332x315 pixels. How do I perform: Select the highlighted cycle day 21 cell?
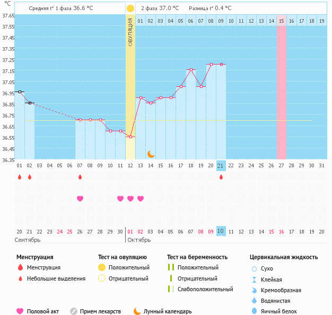pos(221,166)
